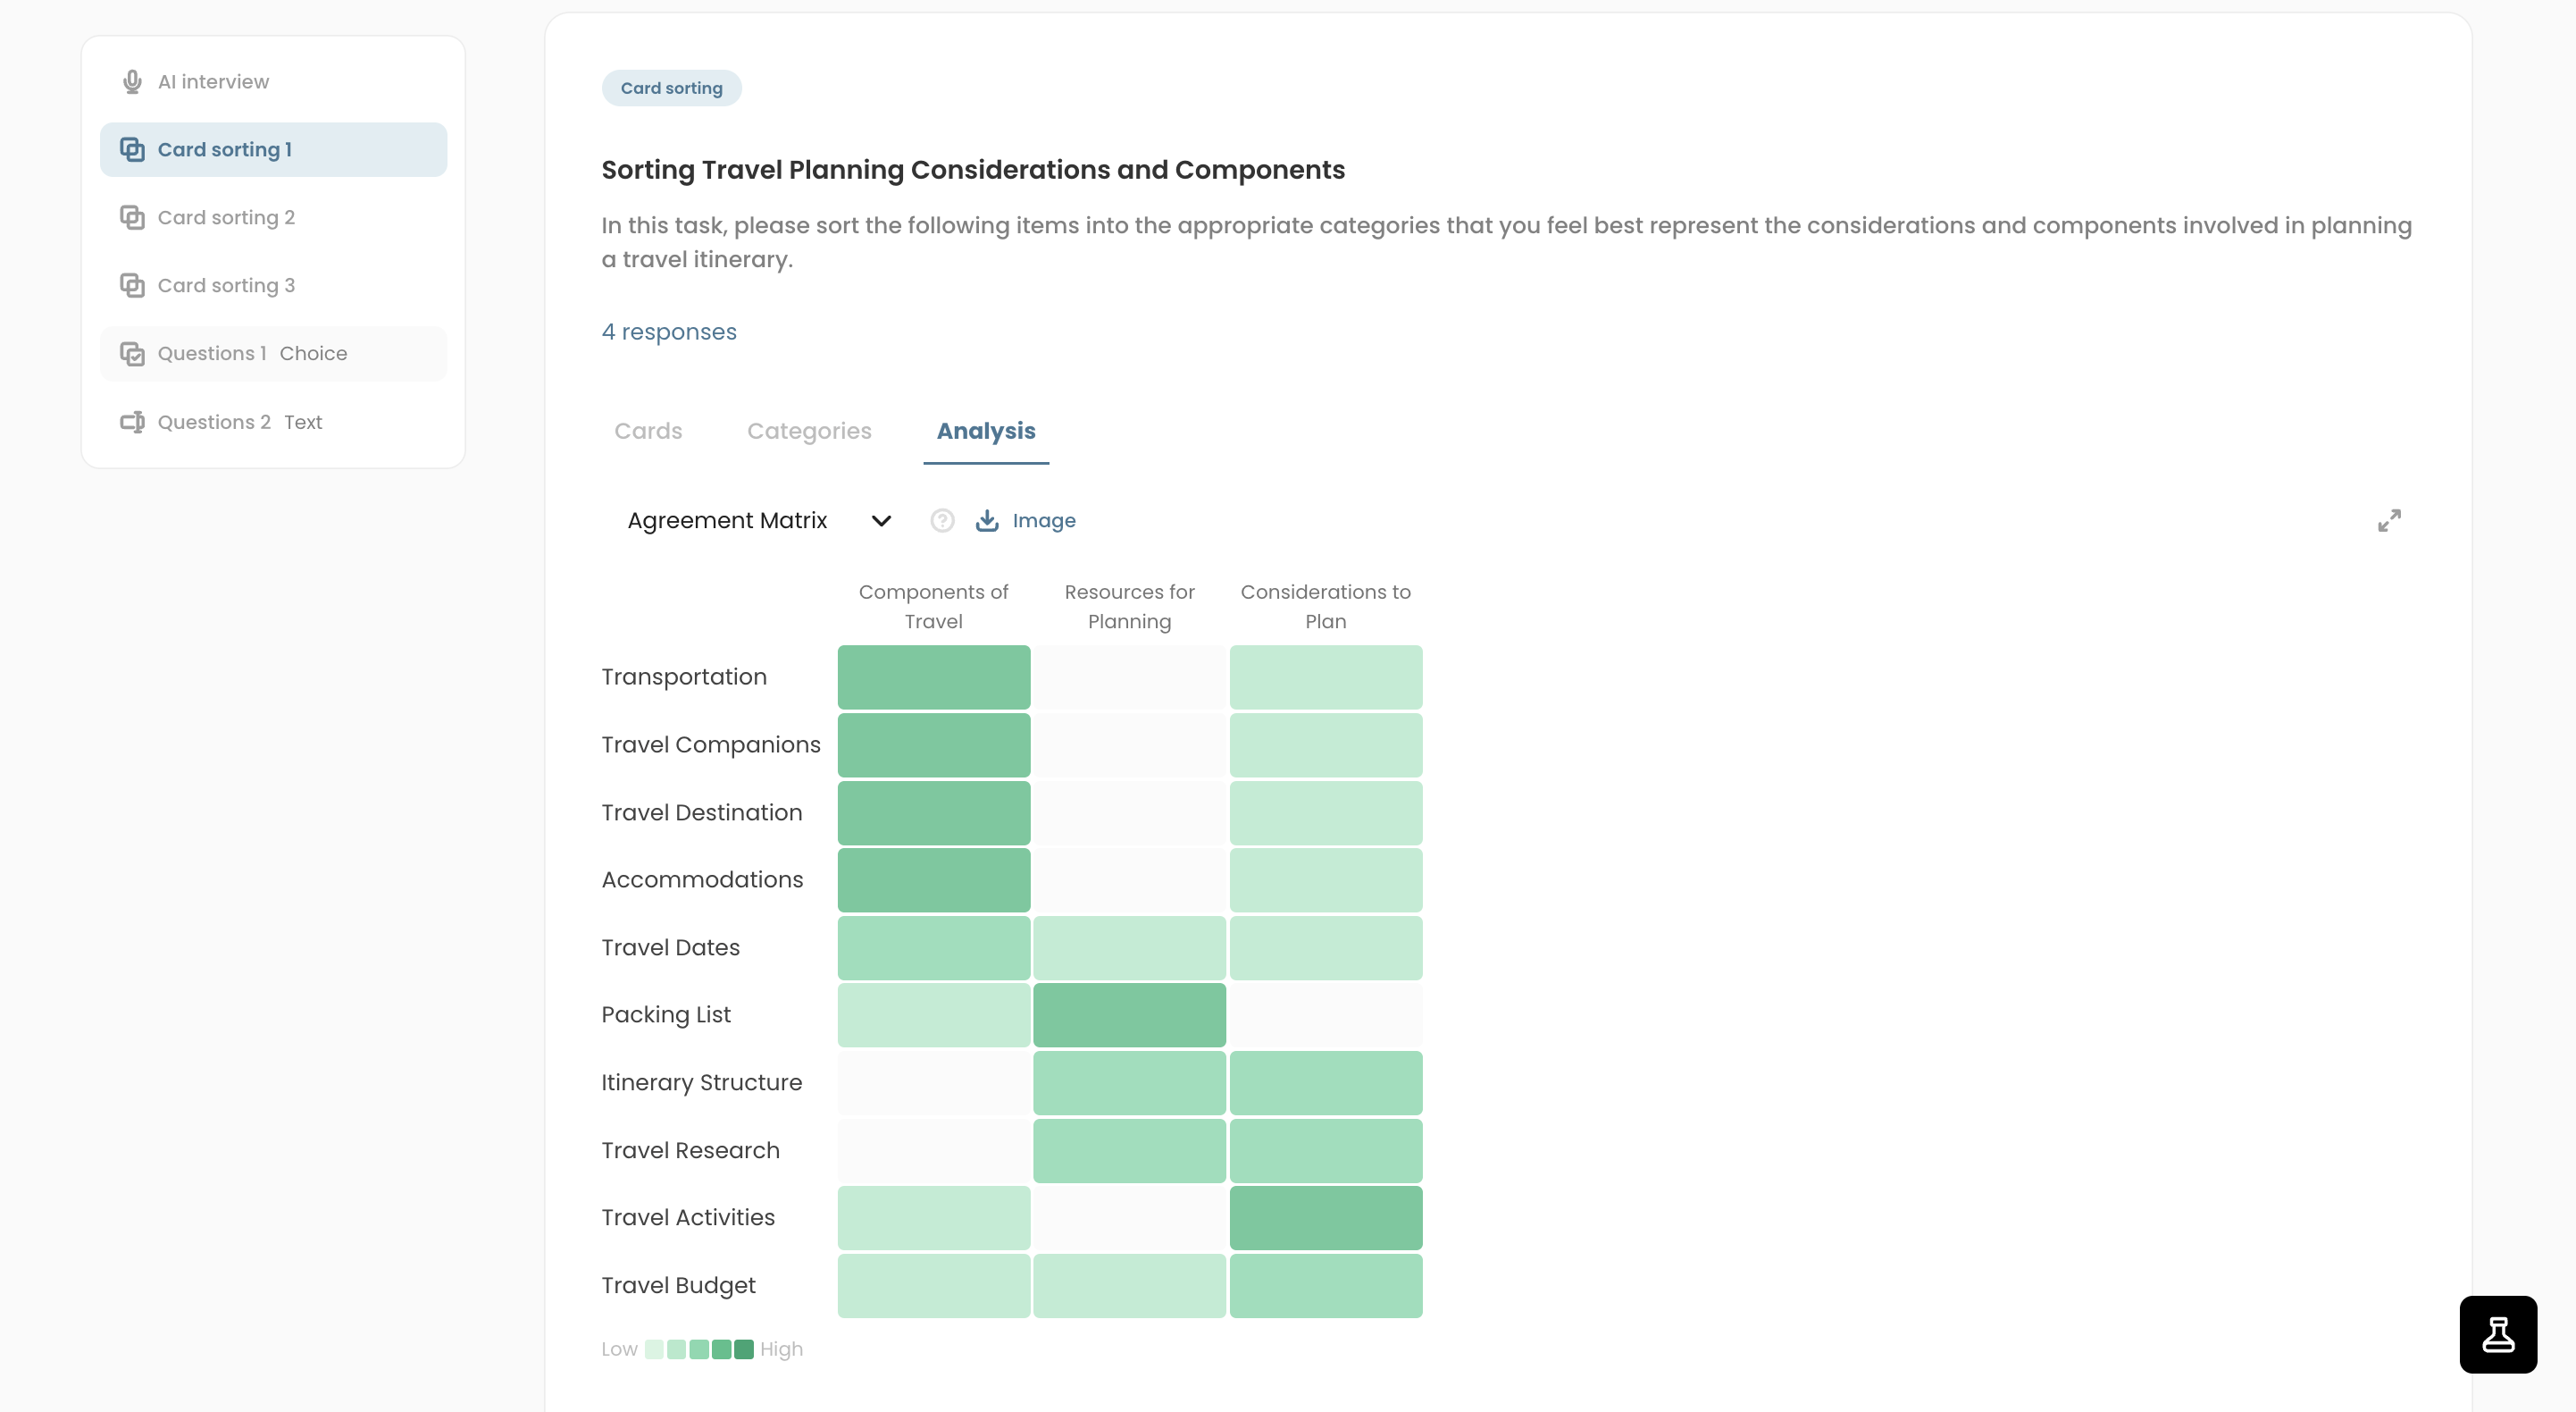Image resolution: width=2576 pixels, height=1412 pixels.
Task: Click the darkest green legend swatch near High
Action: (744, 1349)
